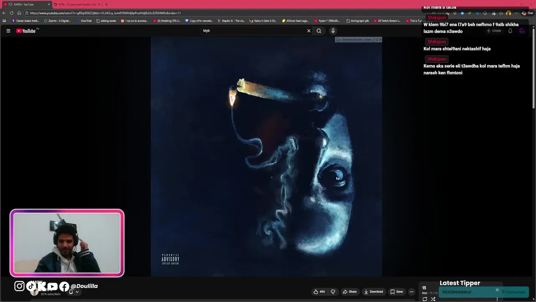536x302 pixels.
Task: Toggle playlist shuffle icon
Action: point(433,299)
